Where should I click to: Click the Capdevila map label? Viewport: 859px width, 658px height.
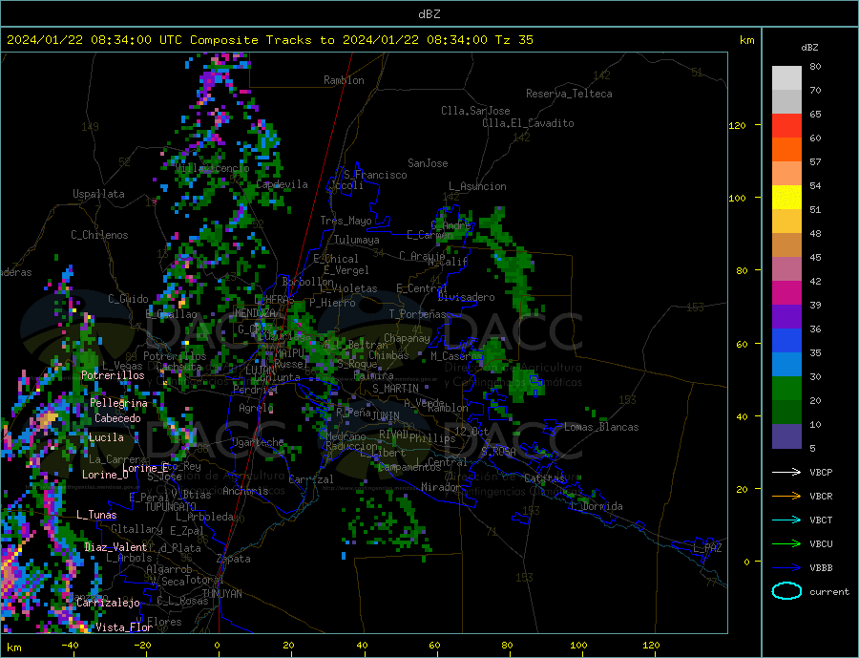282,184
